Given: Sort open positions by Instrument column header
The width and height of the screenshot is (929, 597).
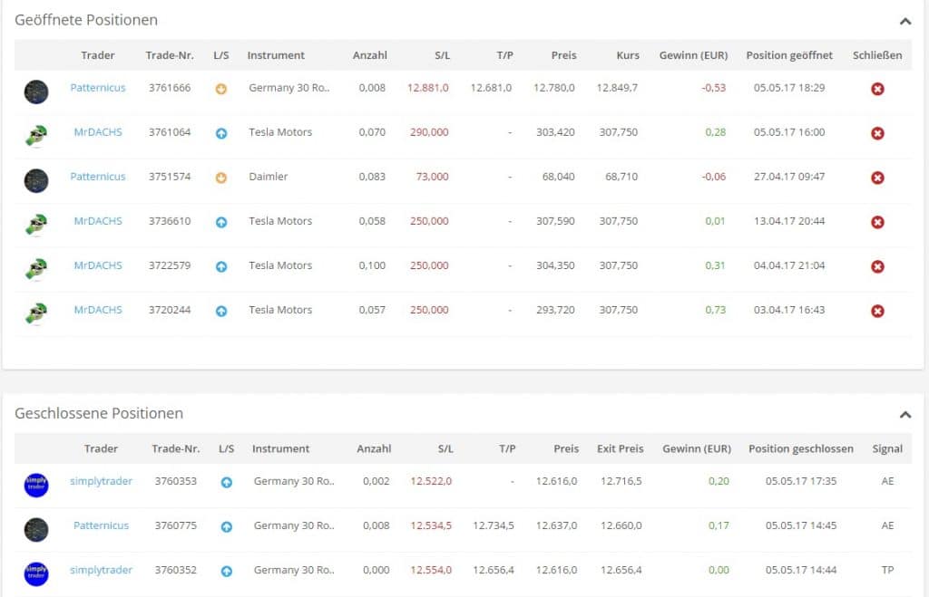Looking at the screenshot, I should pyautogui.click(x=276, y=55).
